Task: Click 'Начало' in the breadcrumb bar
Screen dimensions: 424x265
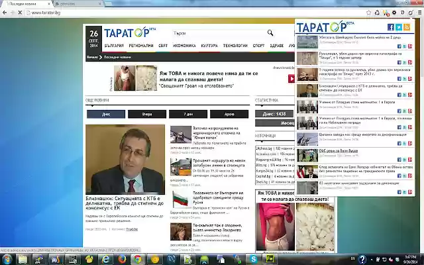Action: (x=92, y=57)
